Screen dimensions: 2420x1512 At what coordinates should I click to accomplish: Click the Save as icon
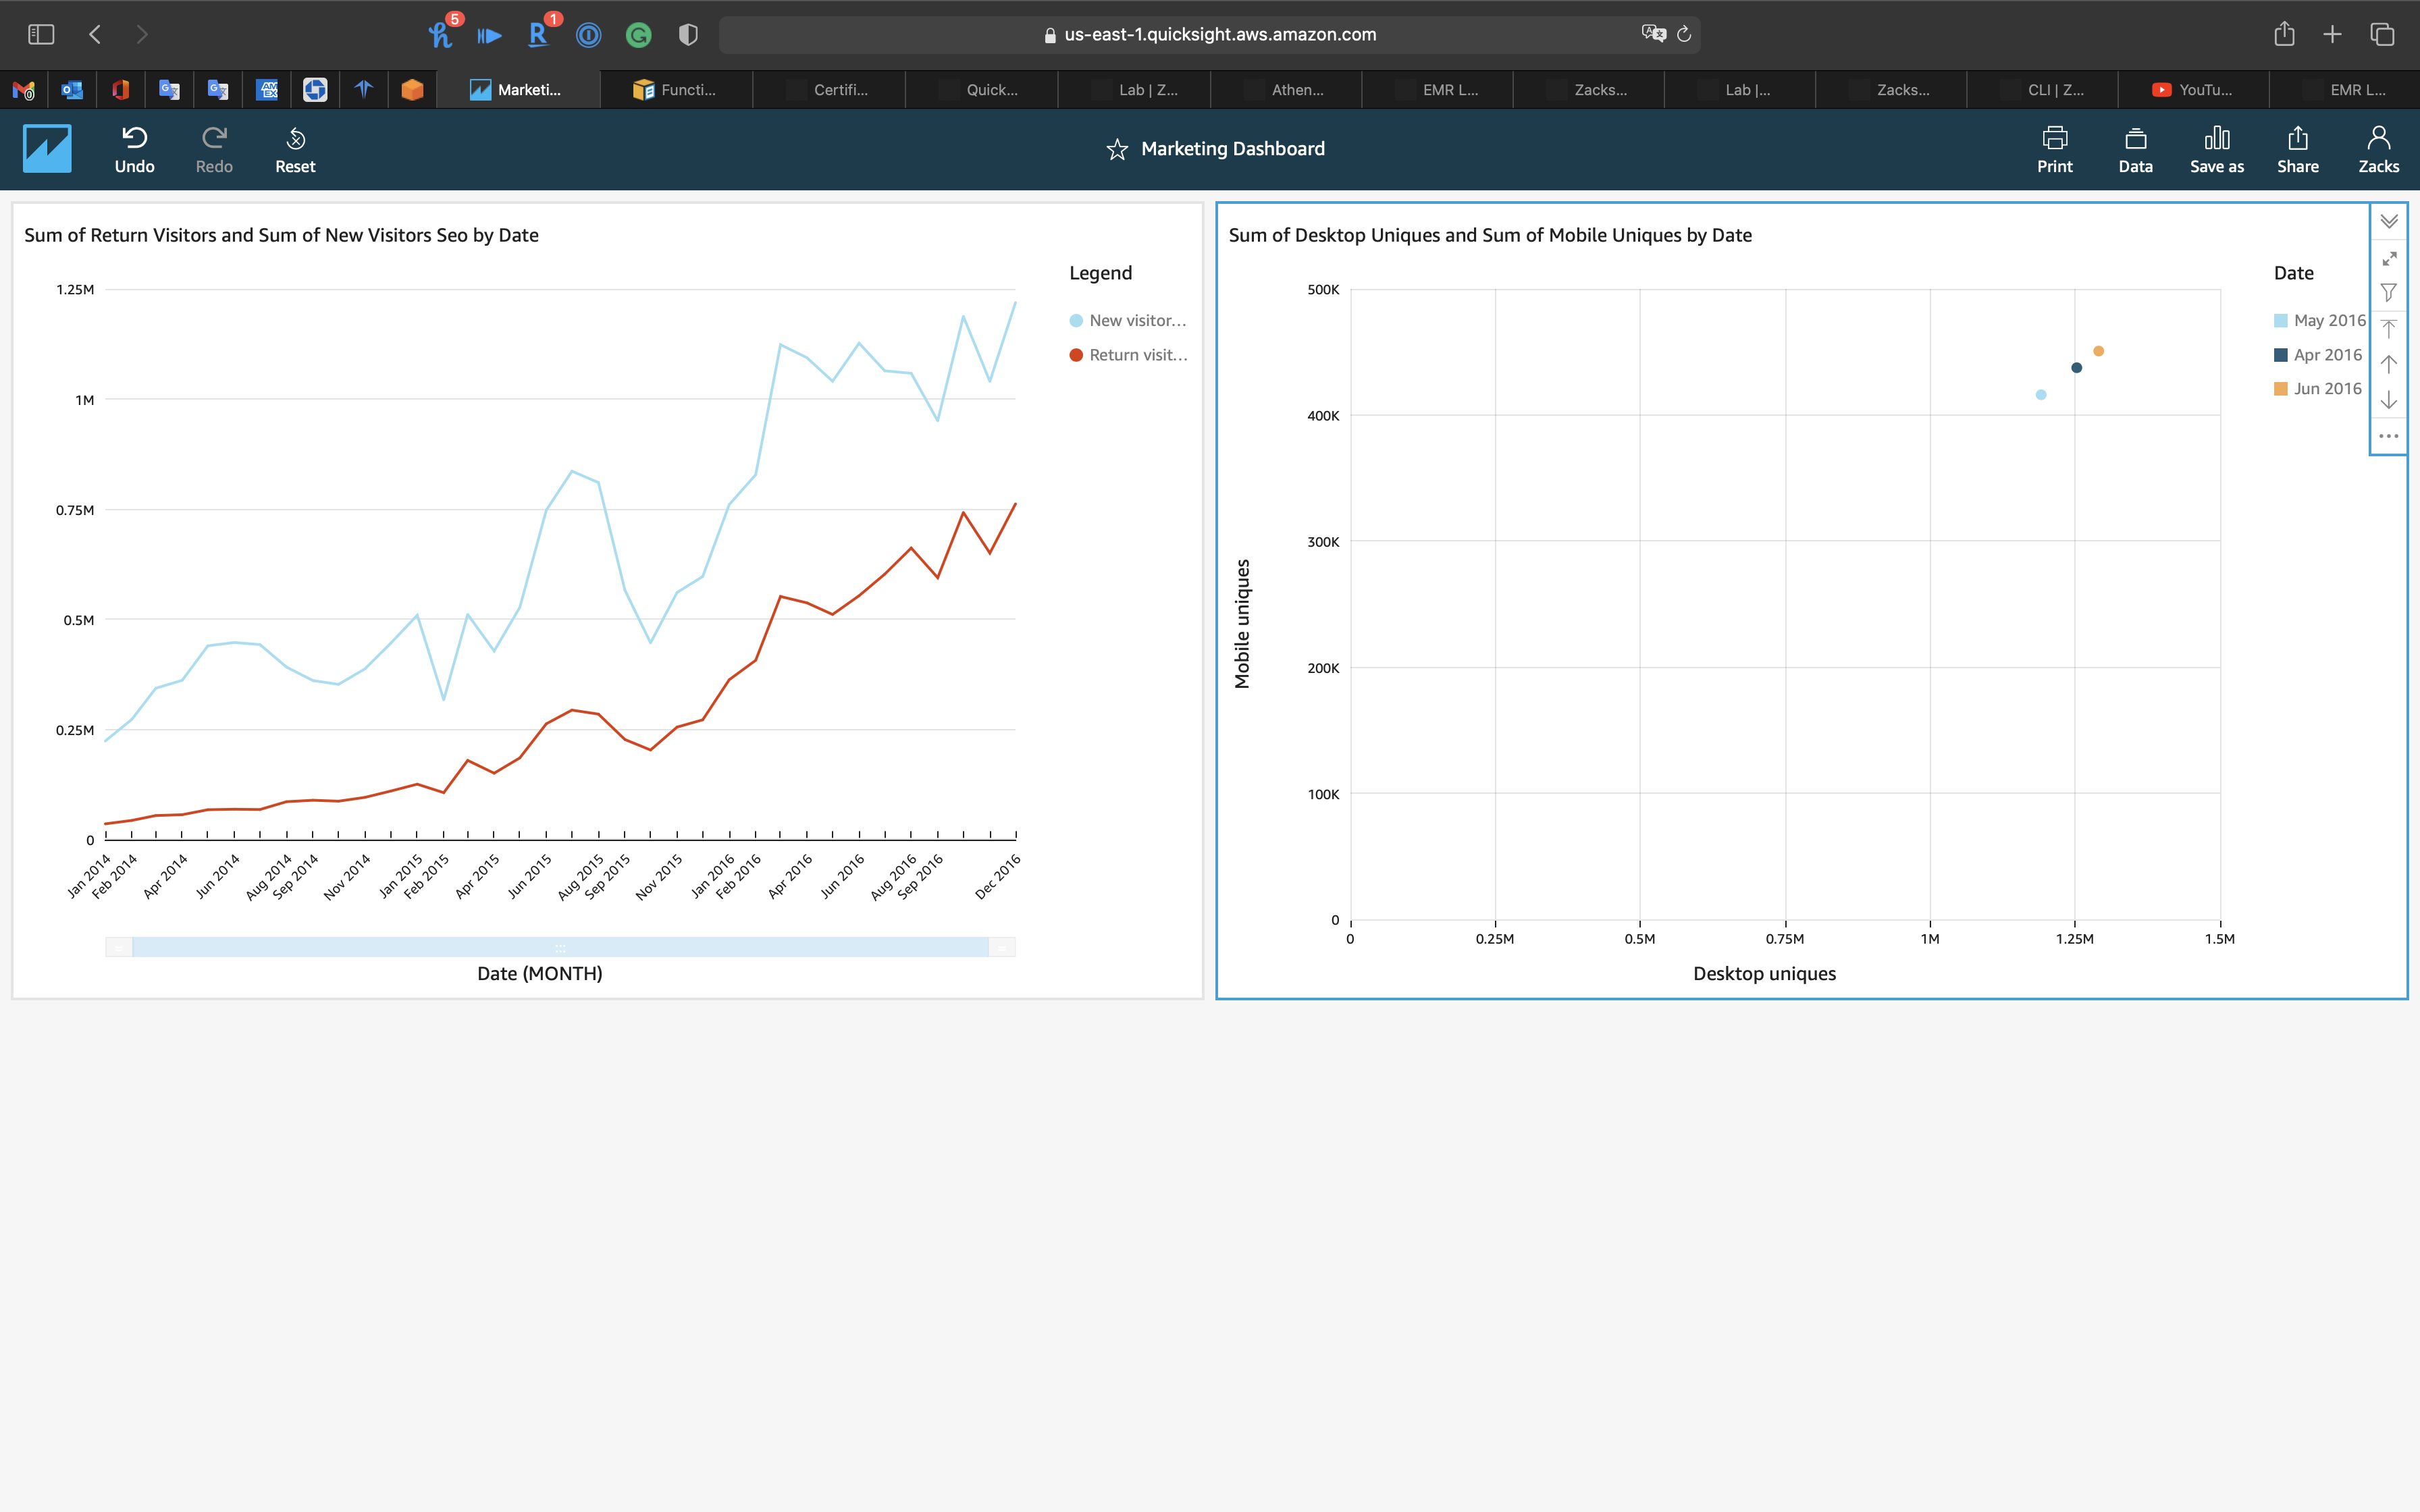tap(2216, 138)
